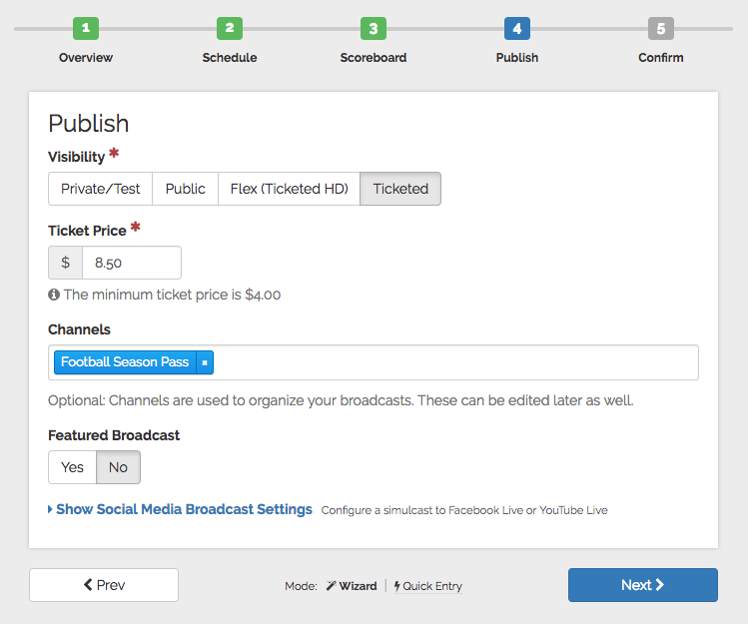748x624 pixels.
Task: Click the Ticket Price input field
Action: click(x=131, y=263)
